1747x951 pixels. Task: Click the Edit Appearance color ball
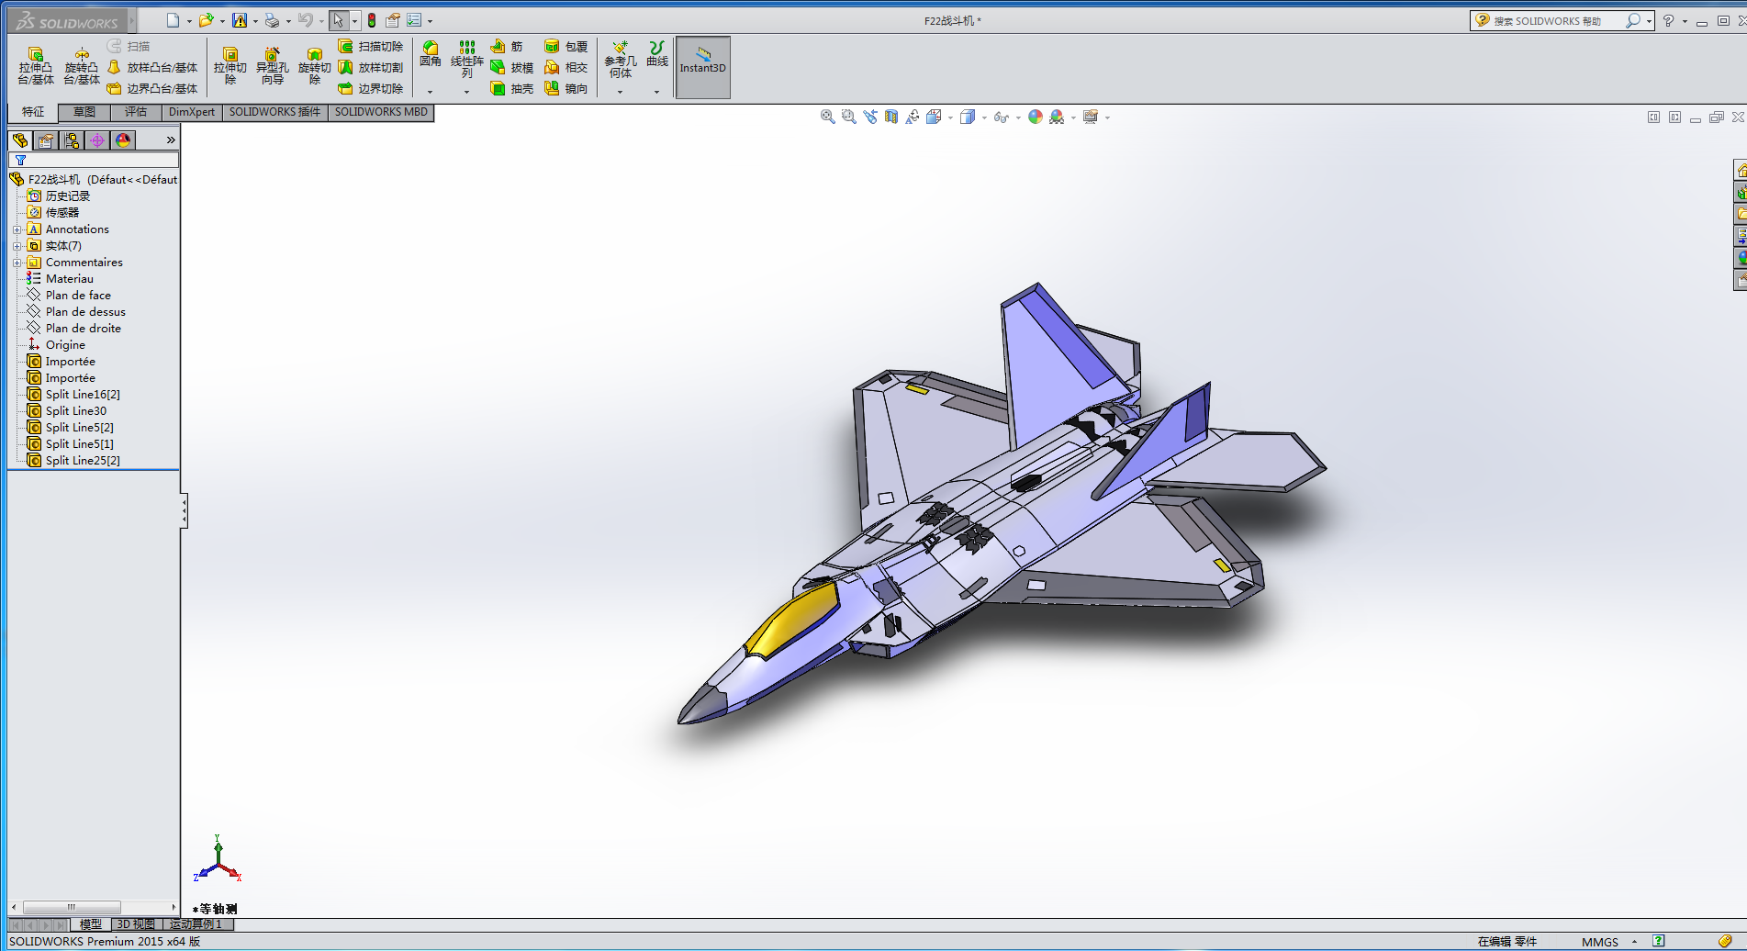coord(1036,117)
